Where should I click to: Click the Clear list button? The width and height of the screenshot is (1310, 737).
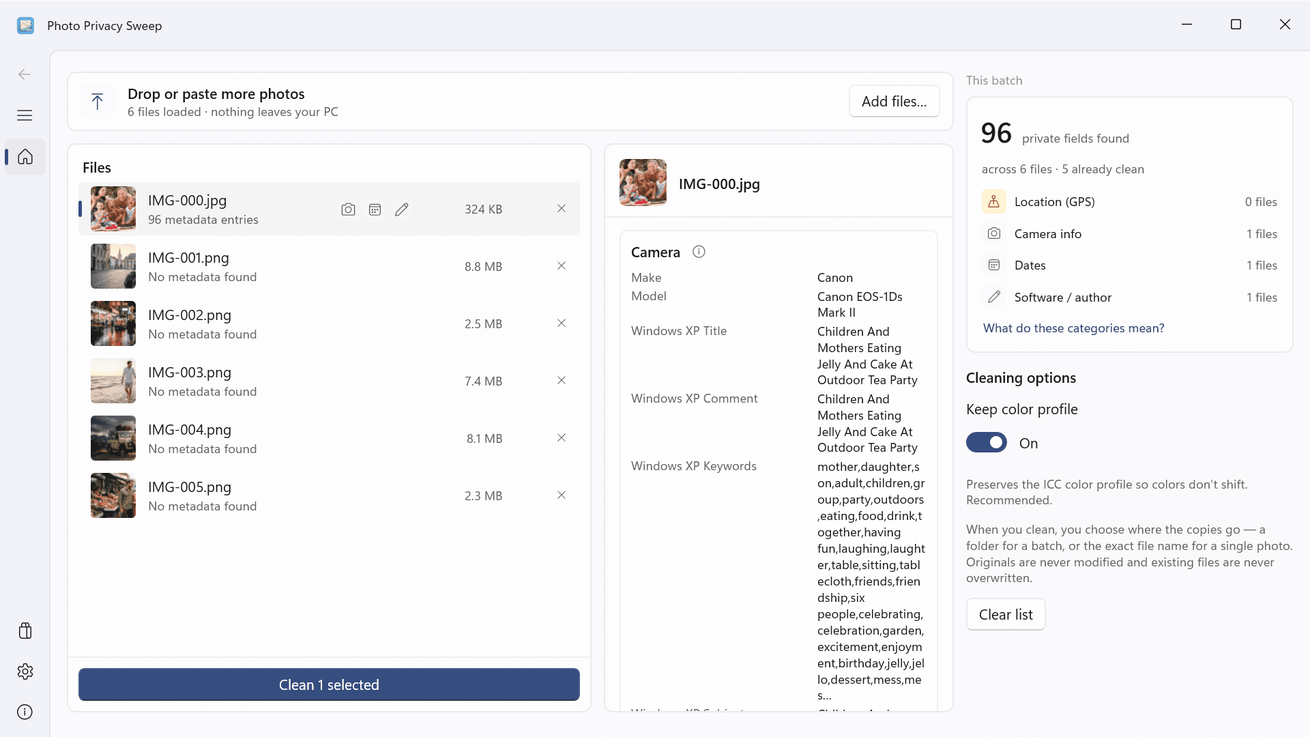point(1006,614)
